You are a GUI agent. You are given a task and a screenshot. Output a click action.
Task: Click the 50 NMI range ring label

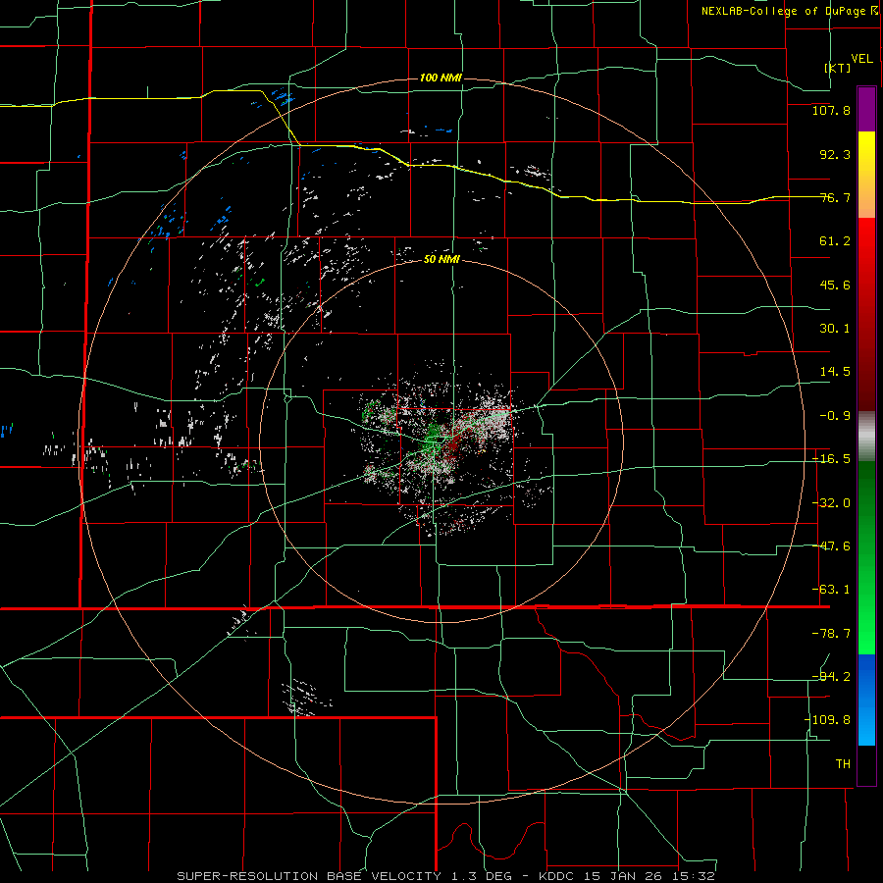pyautogui.click(x=441, y=260)
